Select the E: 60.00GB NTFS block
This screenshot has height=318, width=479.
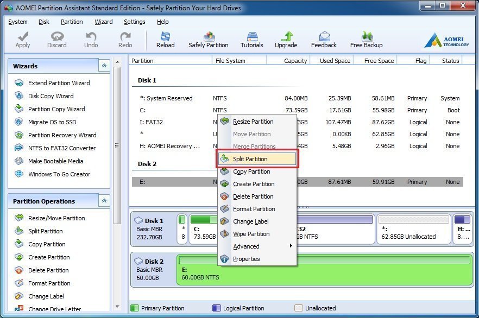coord(324,270)
